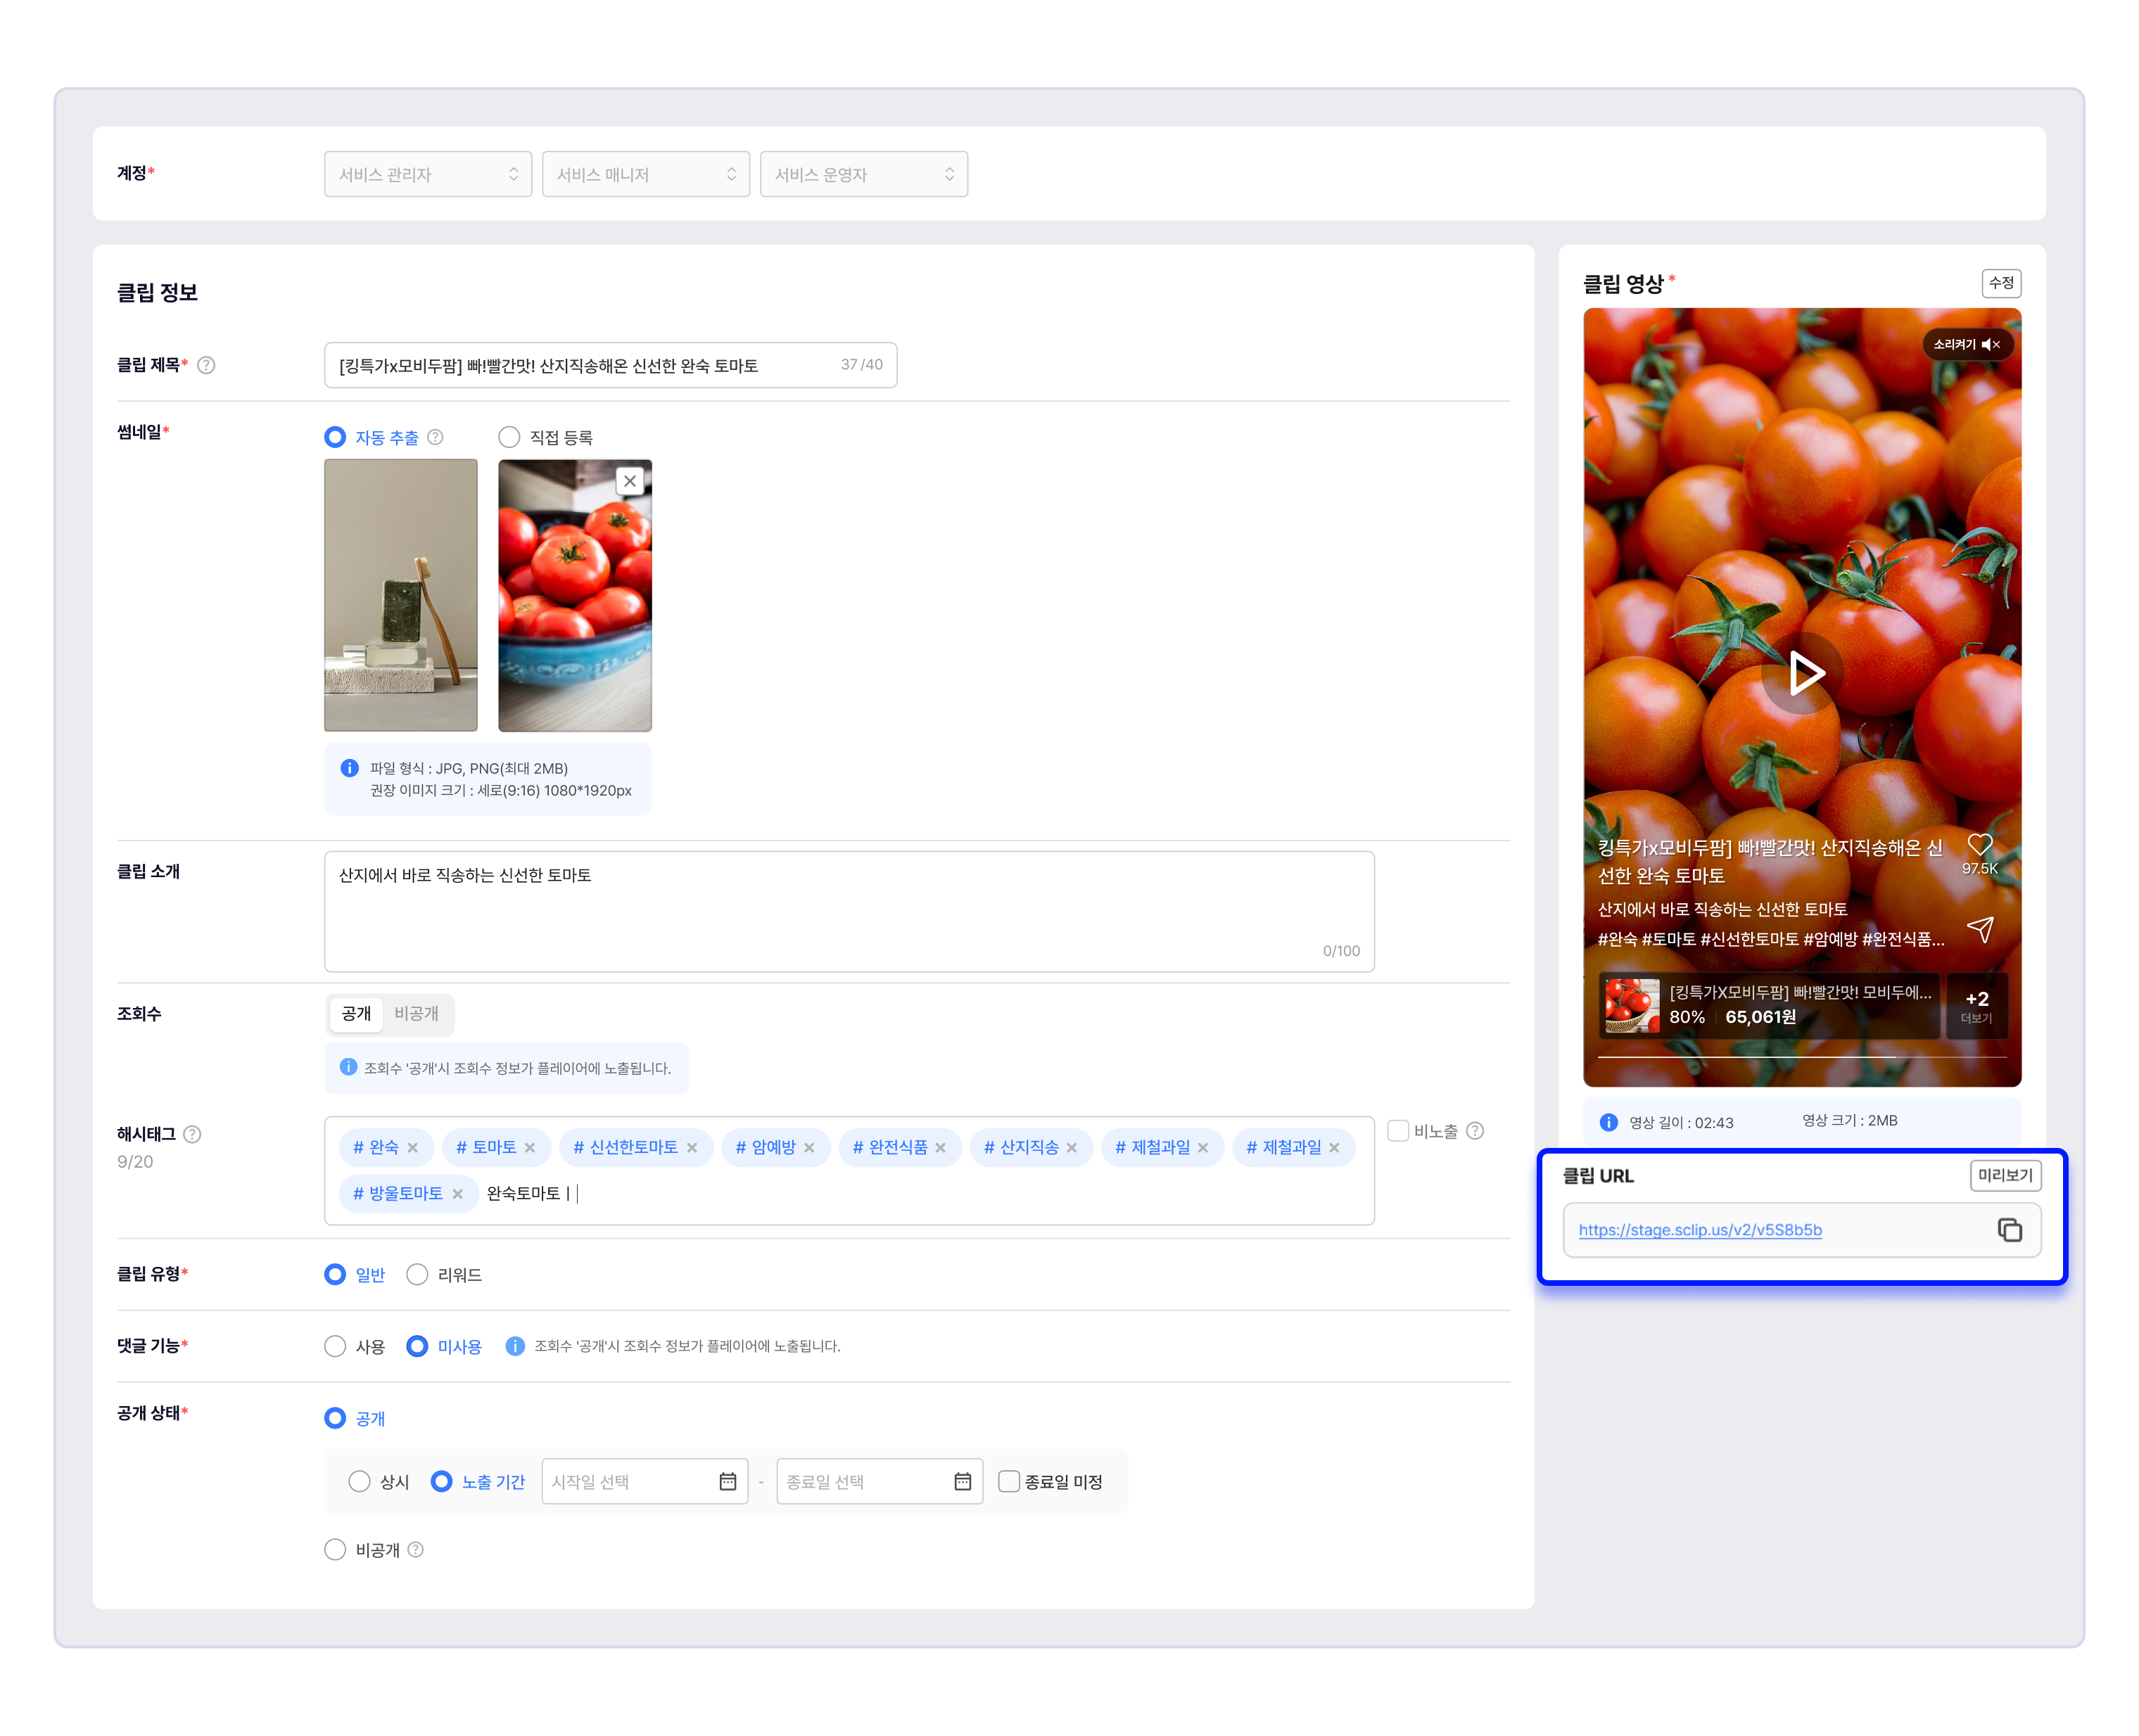Remove the tomato thumbnail with X icon
Image resolution: width=2139 pixels, height=1736 pixels.
point(629,481)
